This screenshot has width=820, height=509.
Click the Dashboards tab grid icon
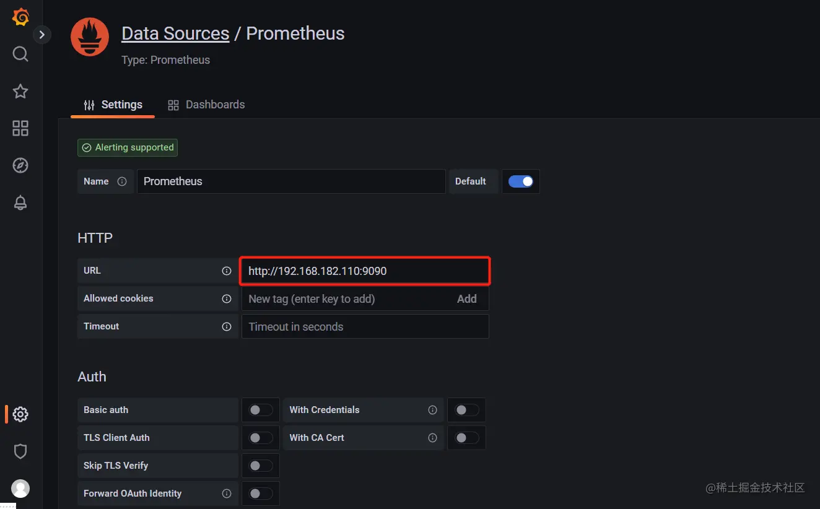(173, 105)
